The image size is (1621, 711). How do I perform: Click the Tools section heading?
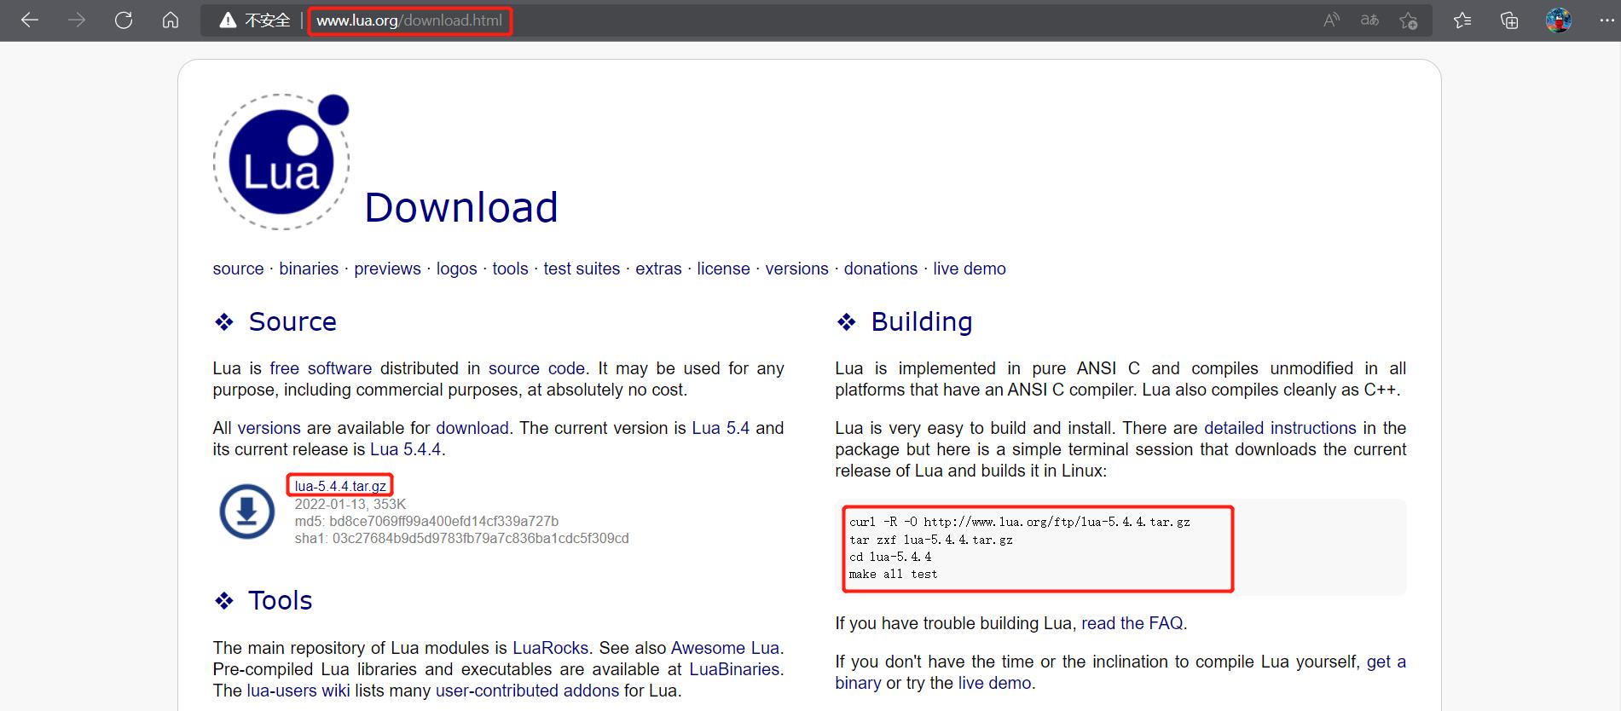280,600
